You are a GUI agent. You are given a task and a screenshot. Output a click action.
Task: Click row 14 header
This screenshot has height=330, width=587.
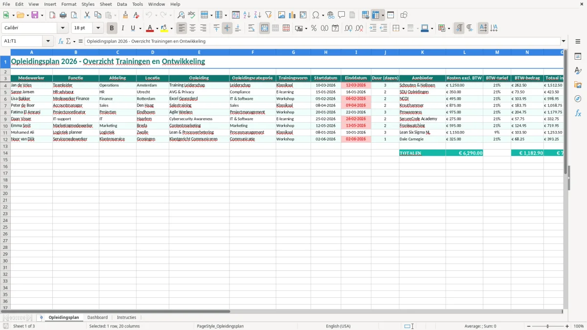tap(5, 153)
